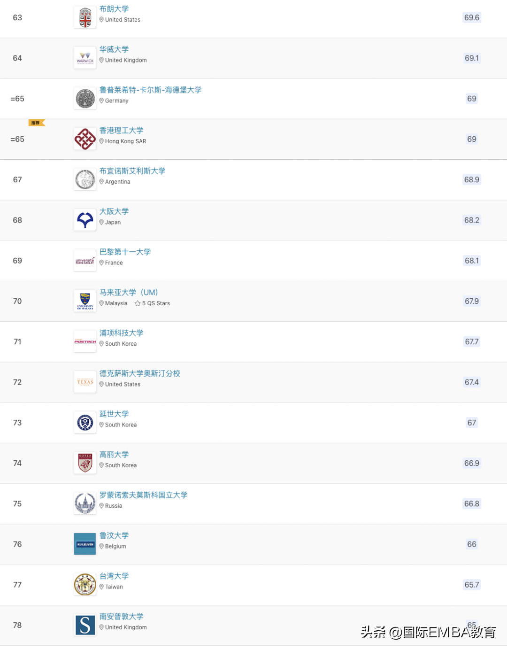Open the 布朗大学 university link
Image resolution: width=507 pixels, height=650 pixels.
tap(114, 9)
